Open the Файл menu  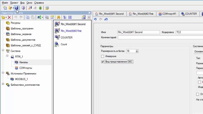(x=5, y=3)
